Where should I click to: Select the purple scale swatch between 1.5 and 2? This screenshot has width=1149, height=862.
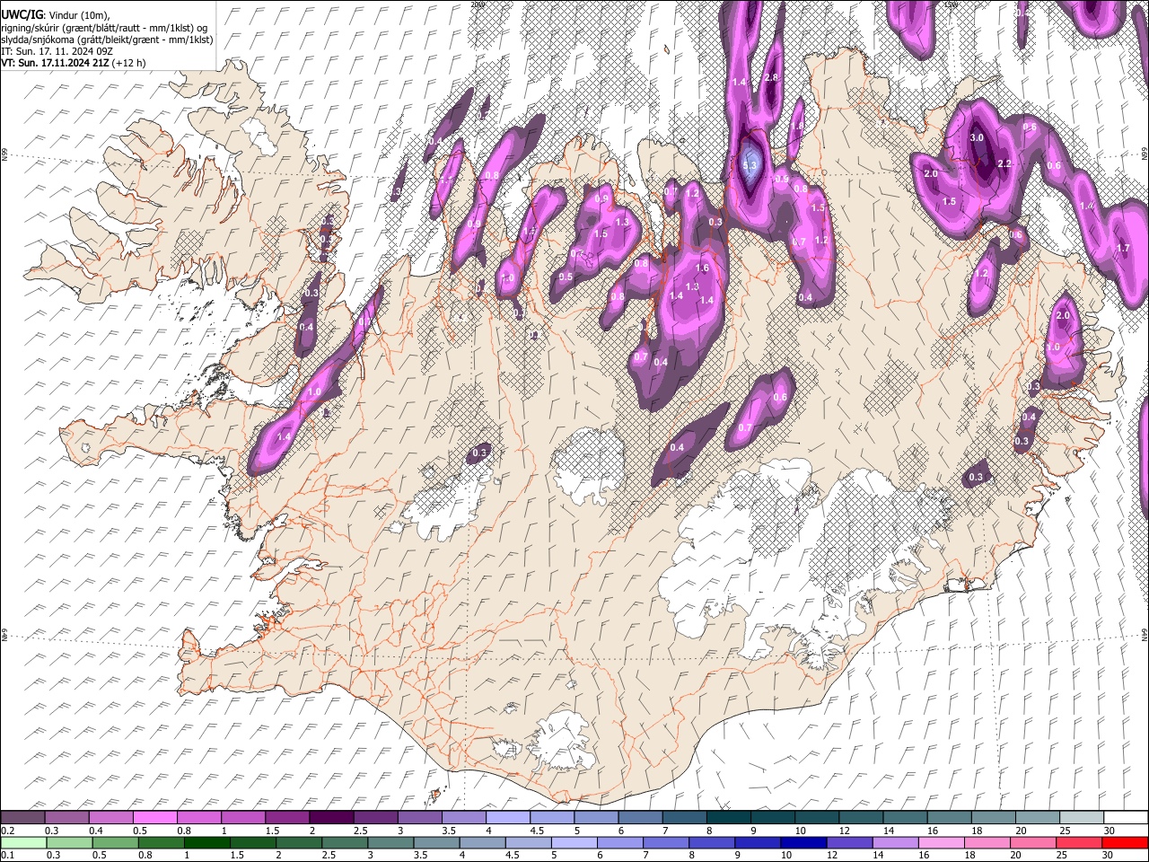click(x=286, y=818)
